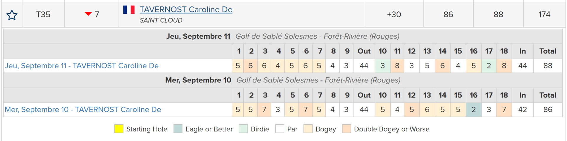Click the Double Bogey or Worse swatch
The width and height of the screenshot is (567, 141).
point(346,129)
